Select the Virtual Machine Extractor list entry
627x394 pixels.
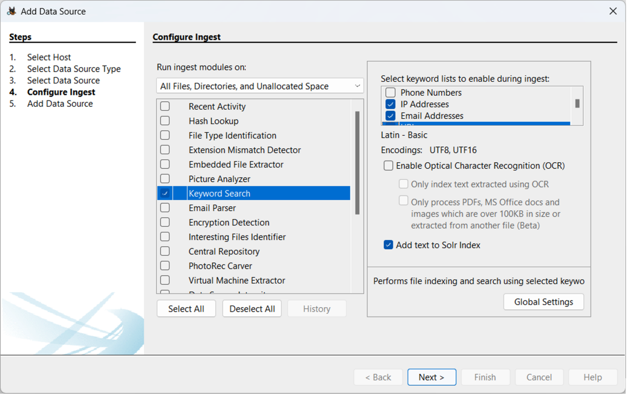pos(237,280)
